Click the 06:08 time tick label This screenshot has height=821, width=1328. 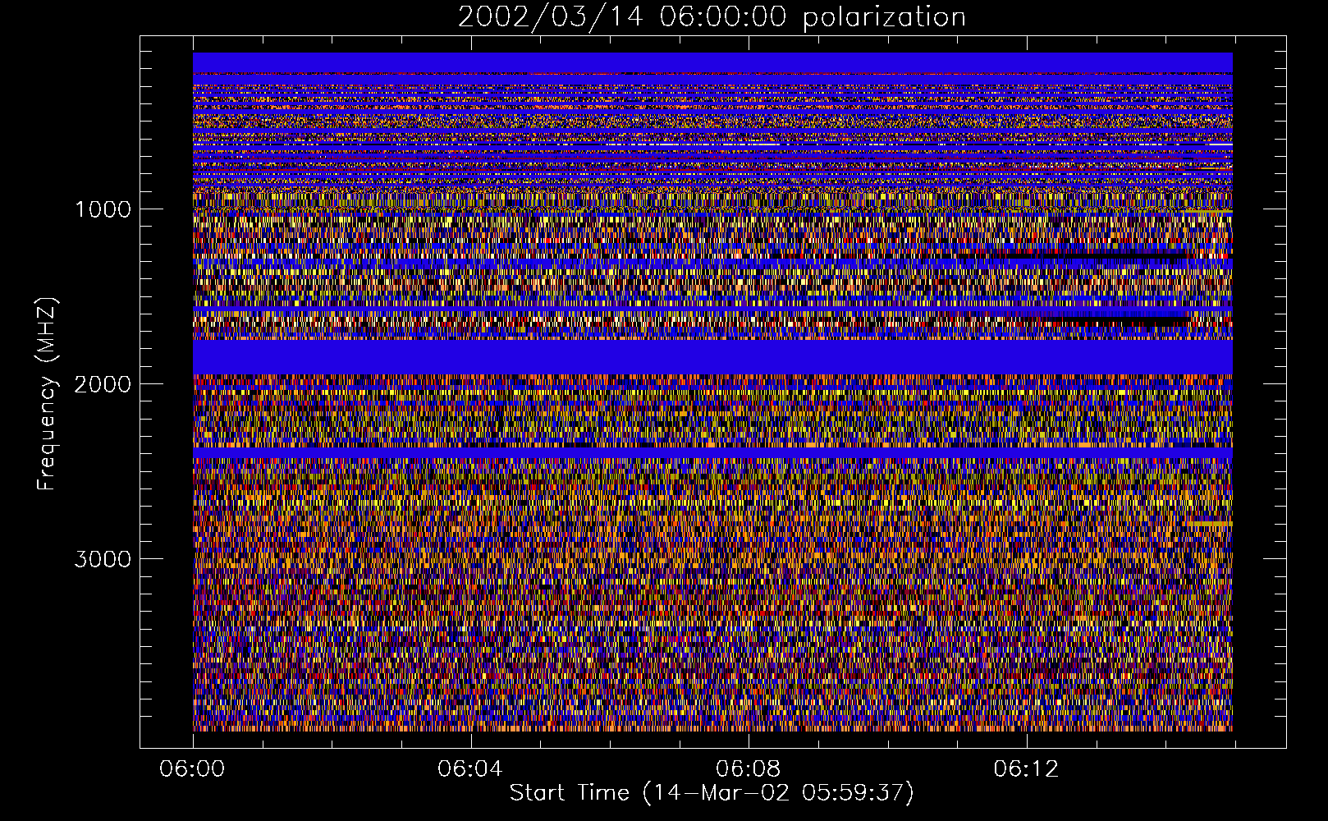749,769
